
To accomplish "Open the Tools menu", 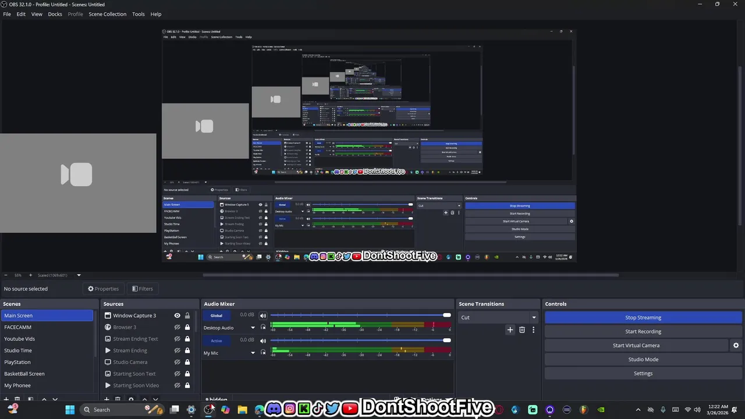I will click(x=138, y=14).
